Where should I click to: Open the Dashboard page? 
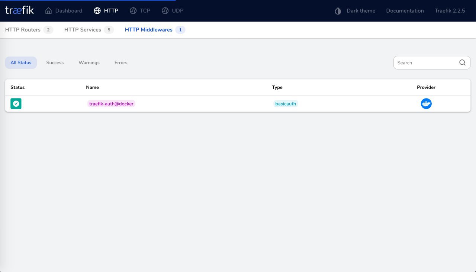coord(64,11)
